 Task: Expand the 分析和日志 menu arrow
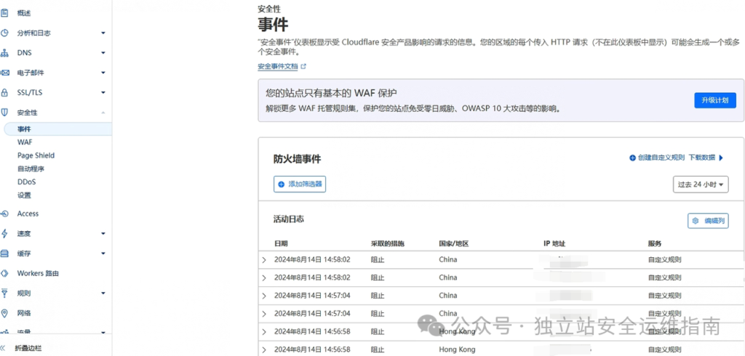pos(103,33)
